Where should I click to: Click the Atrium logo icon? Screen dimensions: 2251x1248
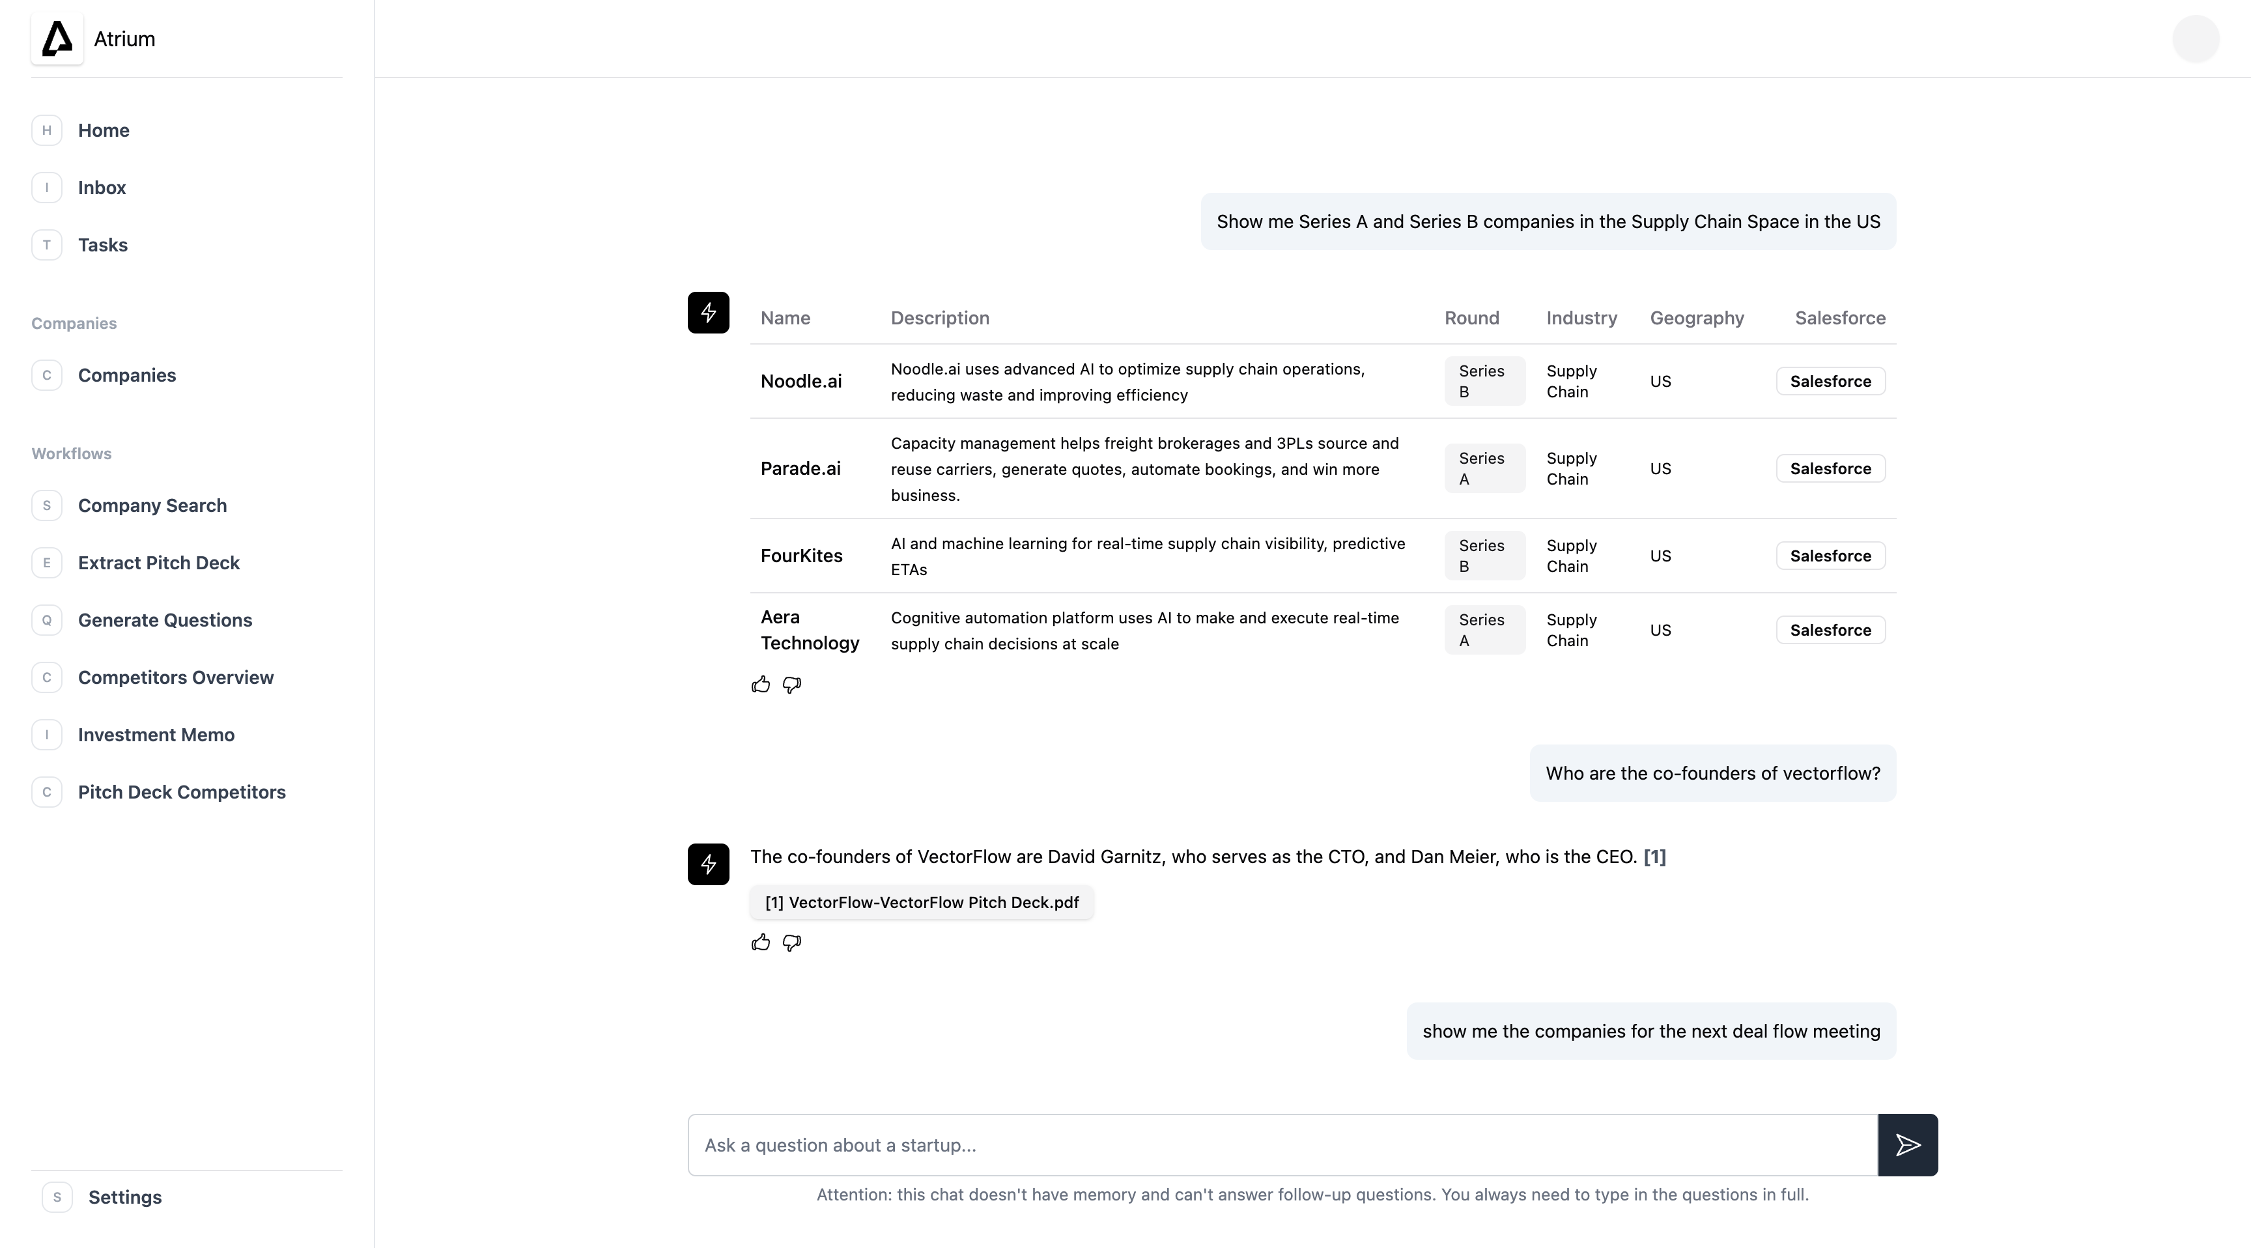58,39
